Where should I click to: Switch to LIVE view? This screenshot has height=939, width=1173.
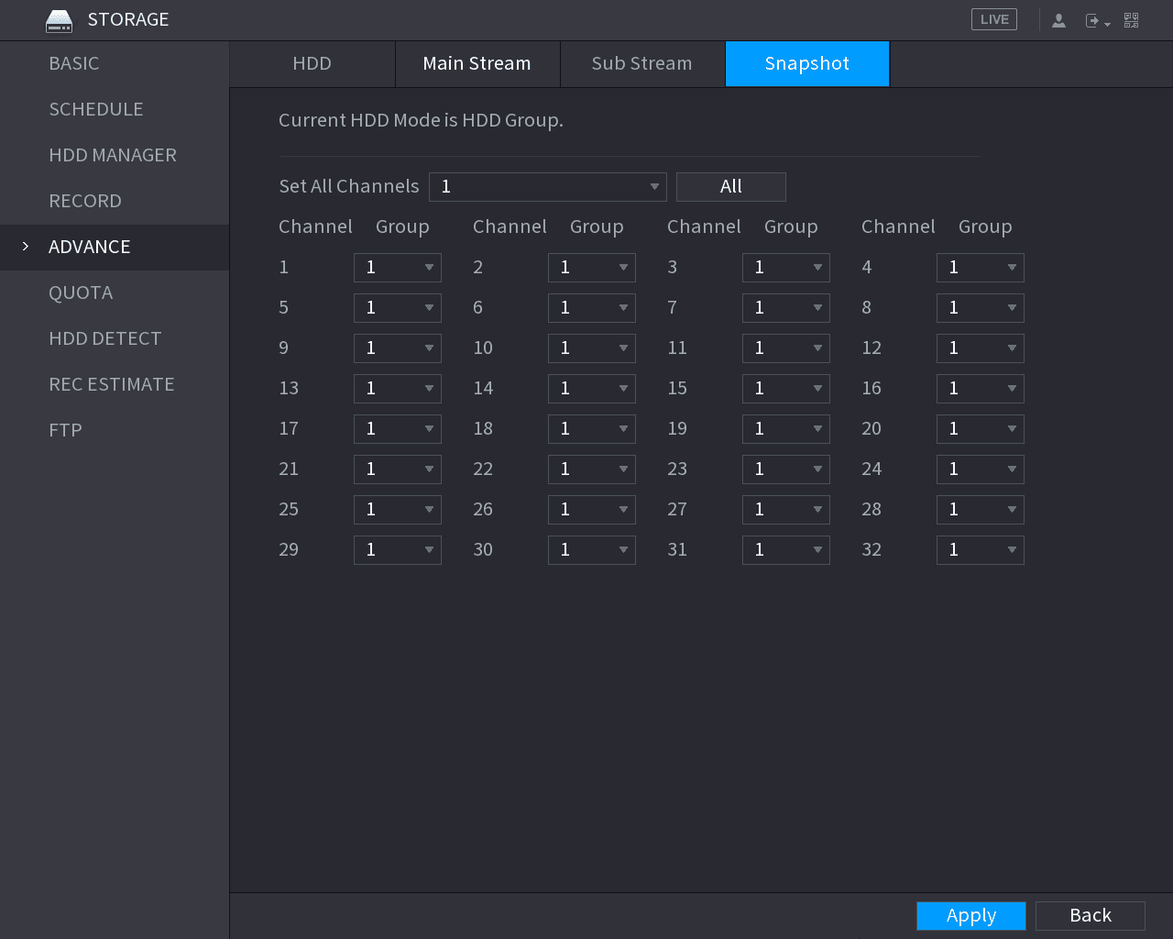click(994, 19)
